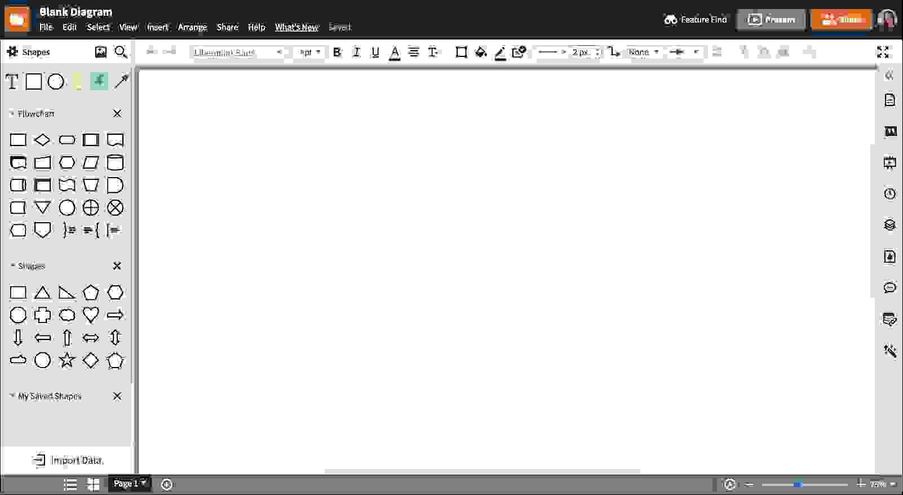This screenshot has width=903, height=495.
Task: Toggle italic text formatting
Action: click(x=356, y=52)
